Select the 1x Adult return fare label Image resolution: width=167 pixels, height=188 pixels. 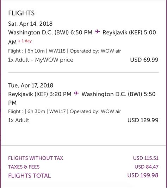[19, 120]
